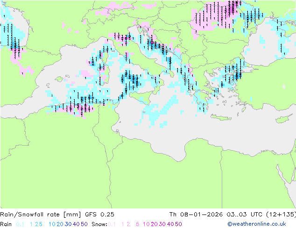Pick the snow legend 10 magenta value

click(x=146, y=224)
